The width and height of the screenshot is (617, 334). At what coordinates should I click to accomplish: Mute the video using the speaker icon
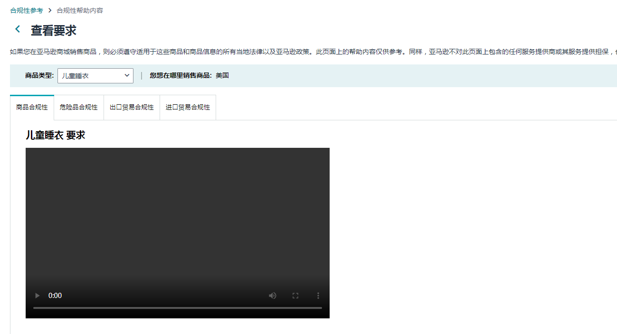coord(272,296)
